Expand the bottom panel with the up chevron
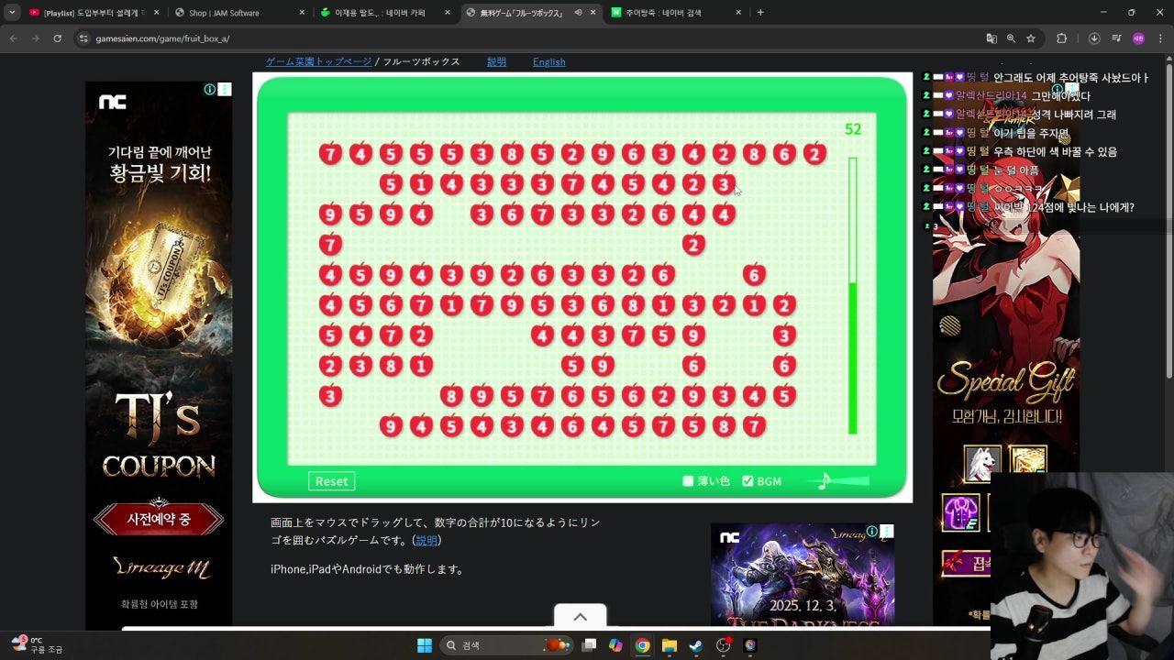The width and height of the screenshot is (1174, 660). click(x=580, y=617)
